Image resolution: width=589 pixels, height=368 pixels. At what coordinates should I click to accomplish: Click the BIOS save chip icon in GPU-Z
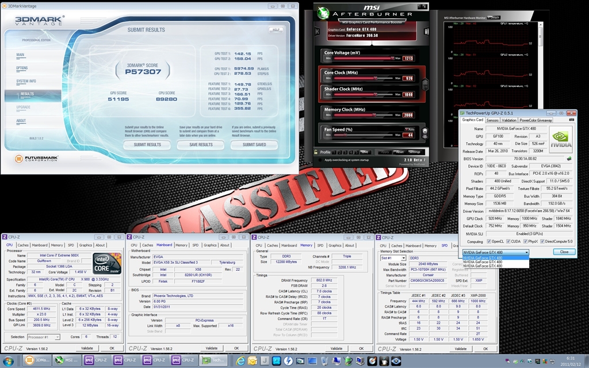point(569,158)
